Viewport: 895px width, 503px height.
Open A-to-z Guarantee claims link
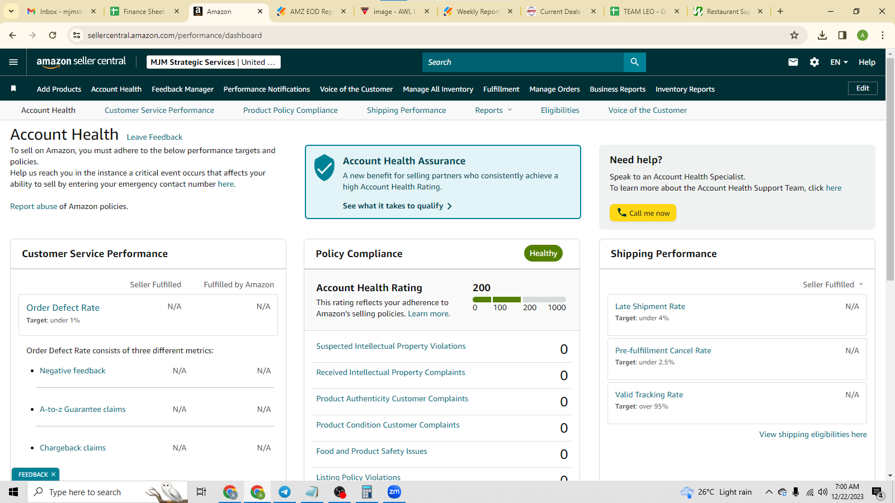(x=83, y=409)
